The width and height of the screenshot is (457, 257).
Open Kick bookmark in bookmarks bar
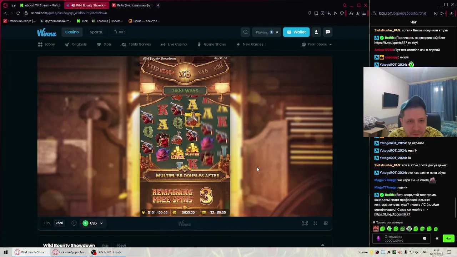82,21
